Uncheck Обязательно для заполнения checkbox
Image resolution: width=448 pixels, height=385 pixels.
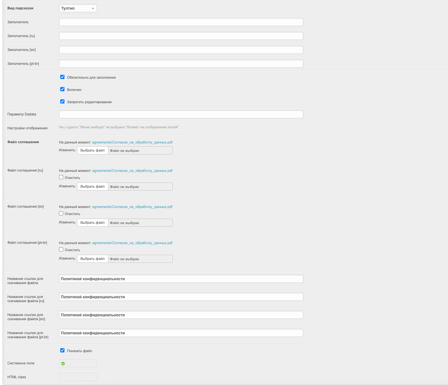pos(63,77)
